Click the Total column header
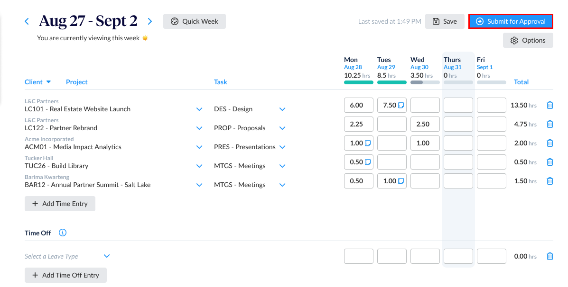The image size is (568, 287). (x=521, y=82)
